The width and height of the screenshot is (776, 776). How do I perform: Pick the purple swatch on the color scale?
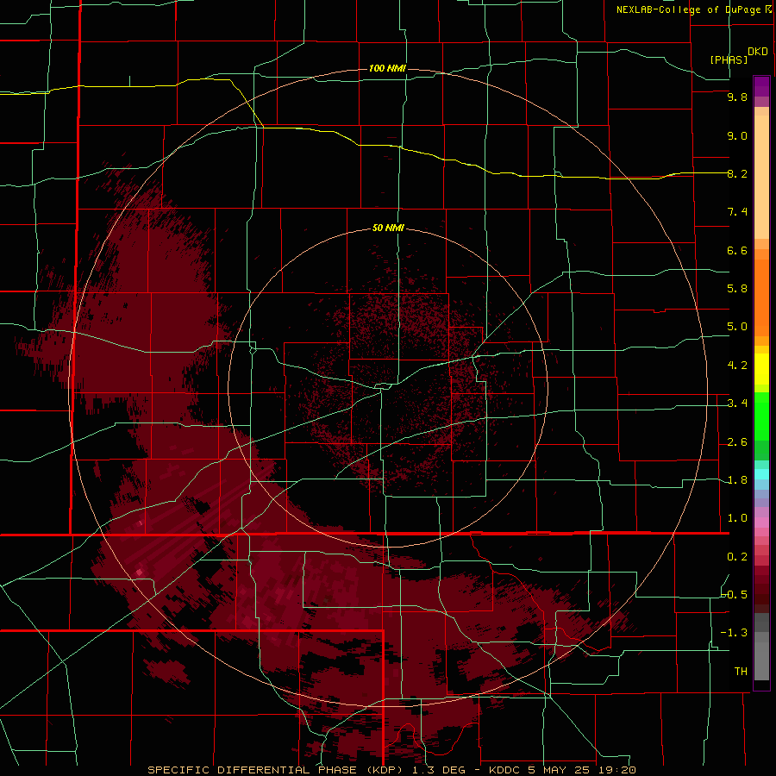(761, 86)
